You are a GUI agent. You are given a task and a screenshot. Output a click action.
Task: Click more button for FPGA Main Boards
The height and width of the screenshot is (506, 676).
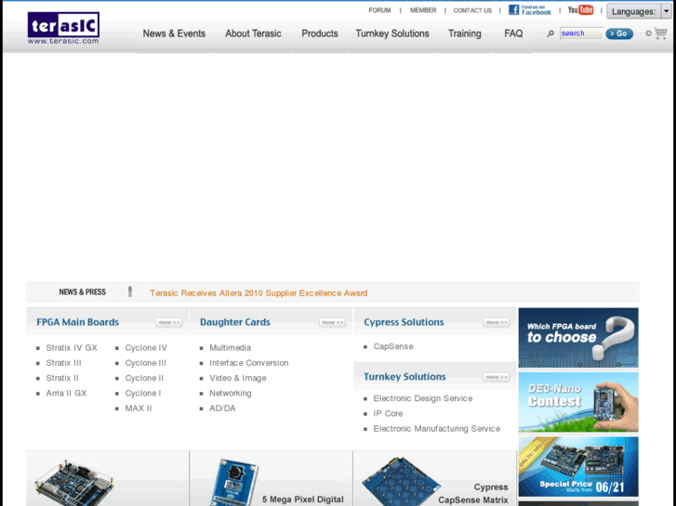click(x=168, y=322)
